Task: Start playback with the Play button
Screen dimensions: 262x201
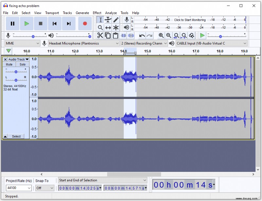Action: click(x=27, y=24)
